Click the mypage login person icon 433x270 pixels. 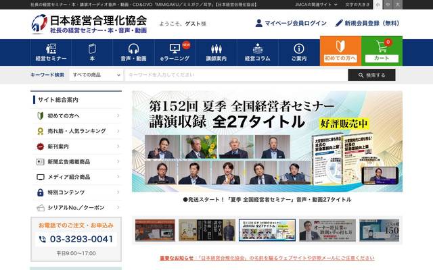click(258, 23)
